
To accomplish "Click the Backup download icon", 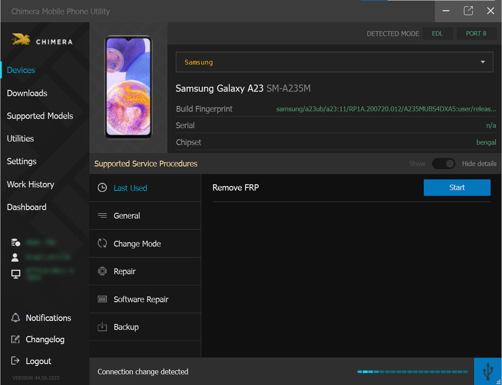I will point(102,327).
